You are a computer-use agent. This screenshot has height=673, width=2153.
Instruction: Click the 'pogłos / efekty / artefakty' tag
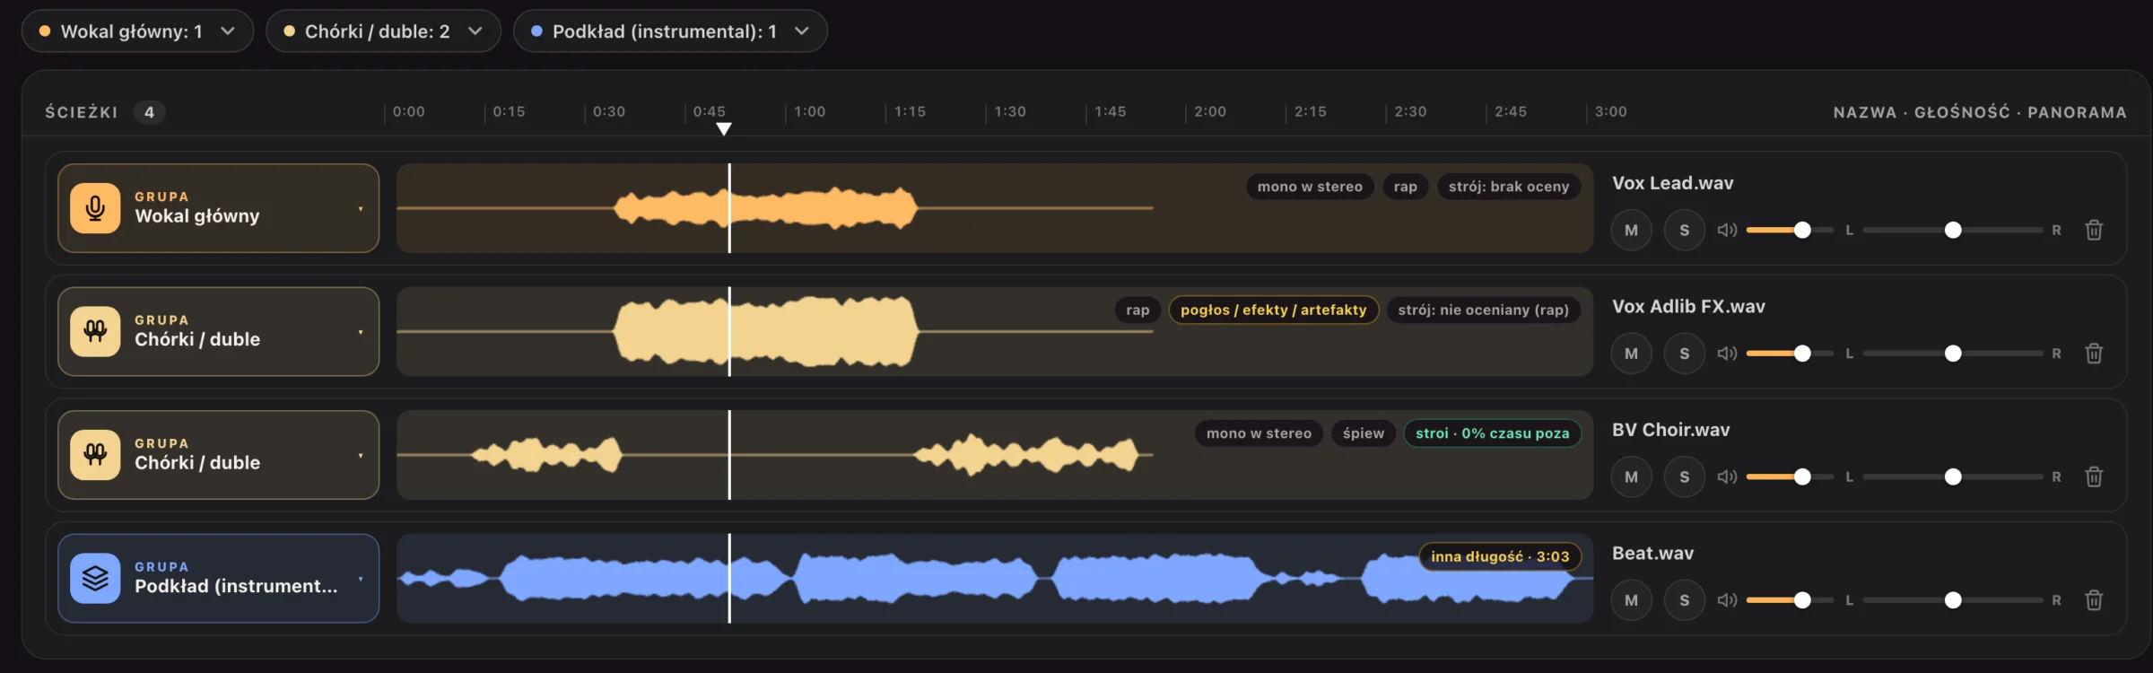pyautogui.click(x=1273, y=310)
